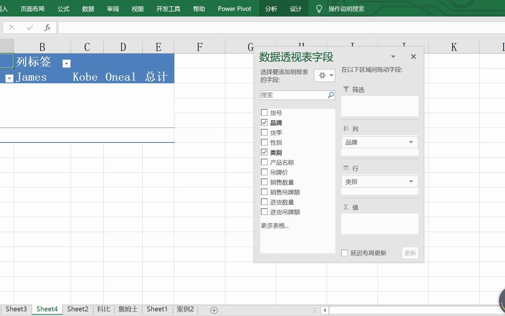
Task: Open the 列标签 filter dropdown
Action: (66, 63)
